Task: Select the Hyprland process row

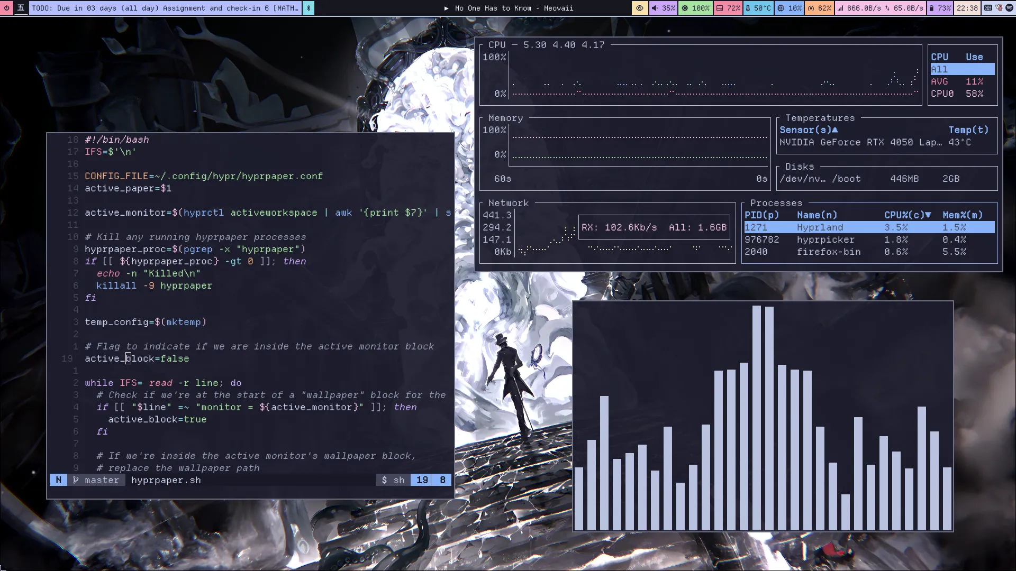Action: tap(869, 227)
